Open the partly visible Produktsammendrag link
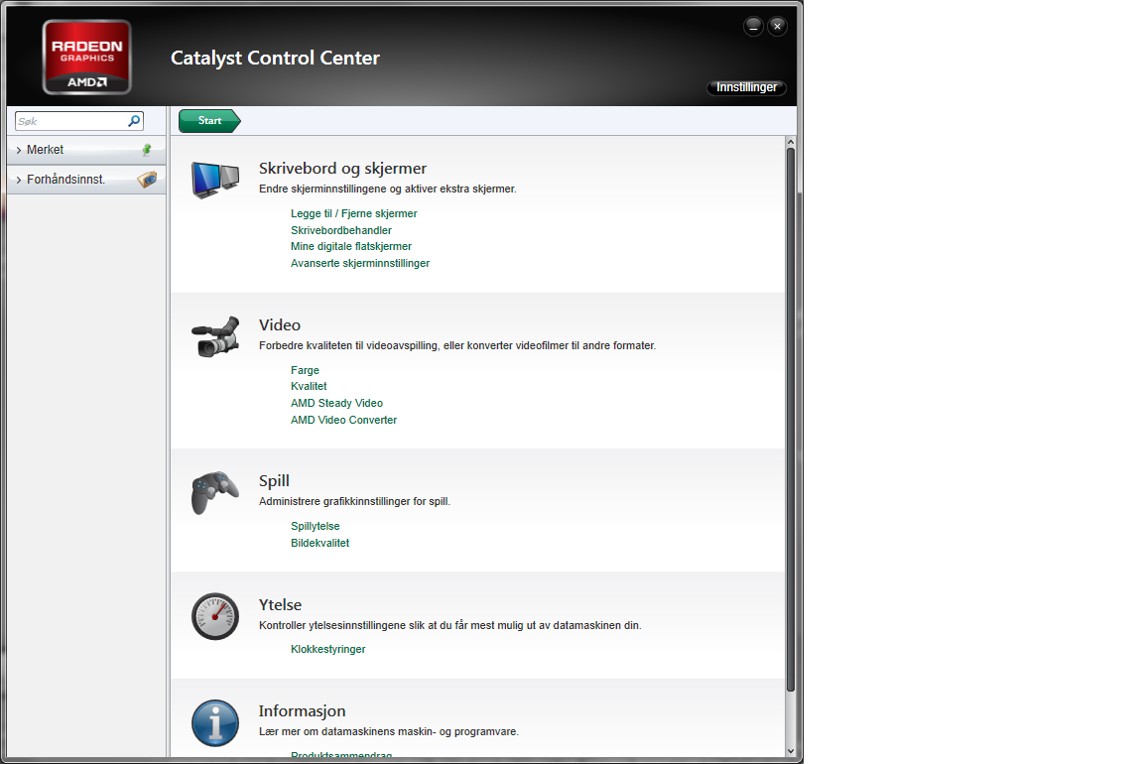This screenshot has width=1143, height=764. click(x=341, y=754)
